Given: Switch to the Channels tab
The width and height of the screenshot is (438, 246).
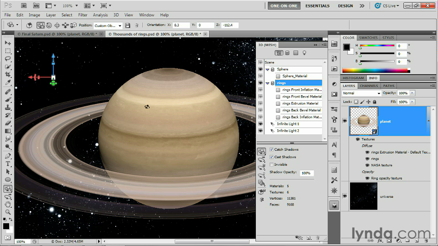Looking at the screenshot, I should click(x=369, y=86).
